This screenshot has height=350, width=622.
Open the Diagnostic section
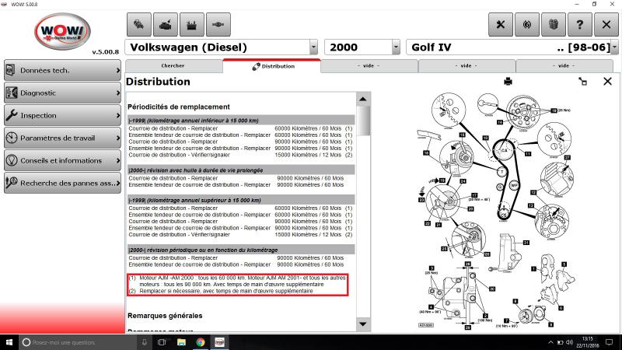tap(63, 93)
